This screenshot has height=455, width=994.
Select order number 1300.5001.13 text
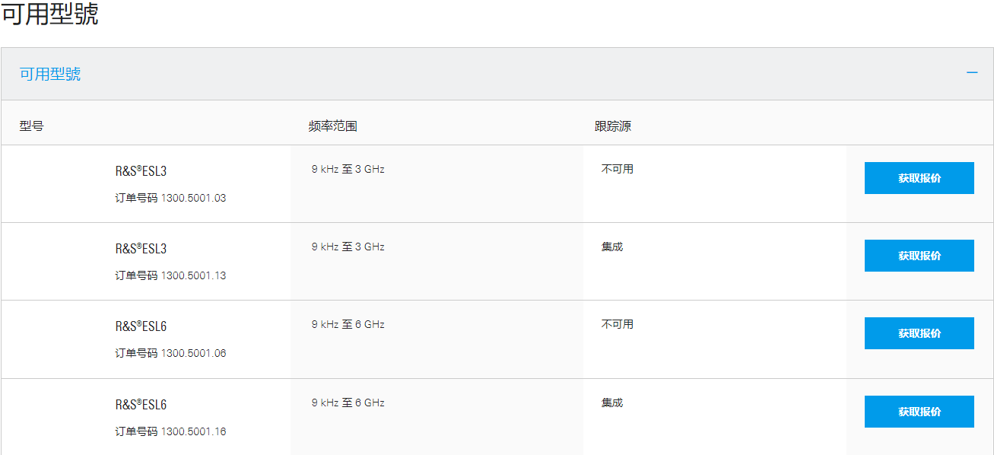(193, 275)
